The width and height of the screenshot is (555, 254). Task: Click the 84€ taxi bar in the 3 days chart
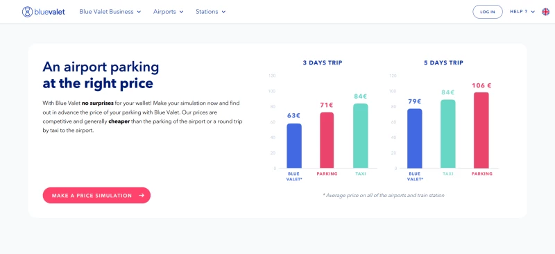point(360,136)
